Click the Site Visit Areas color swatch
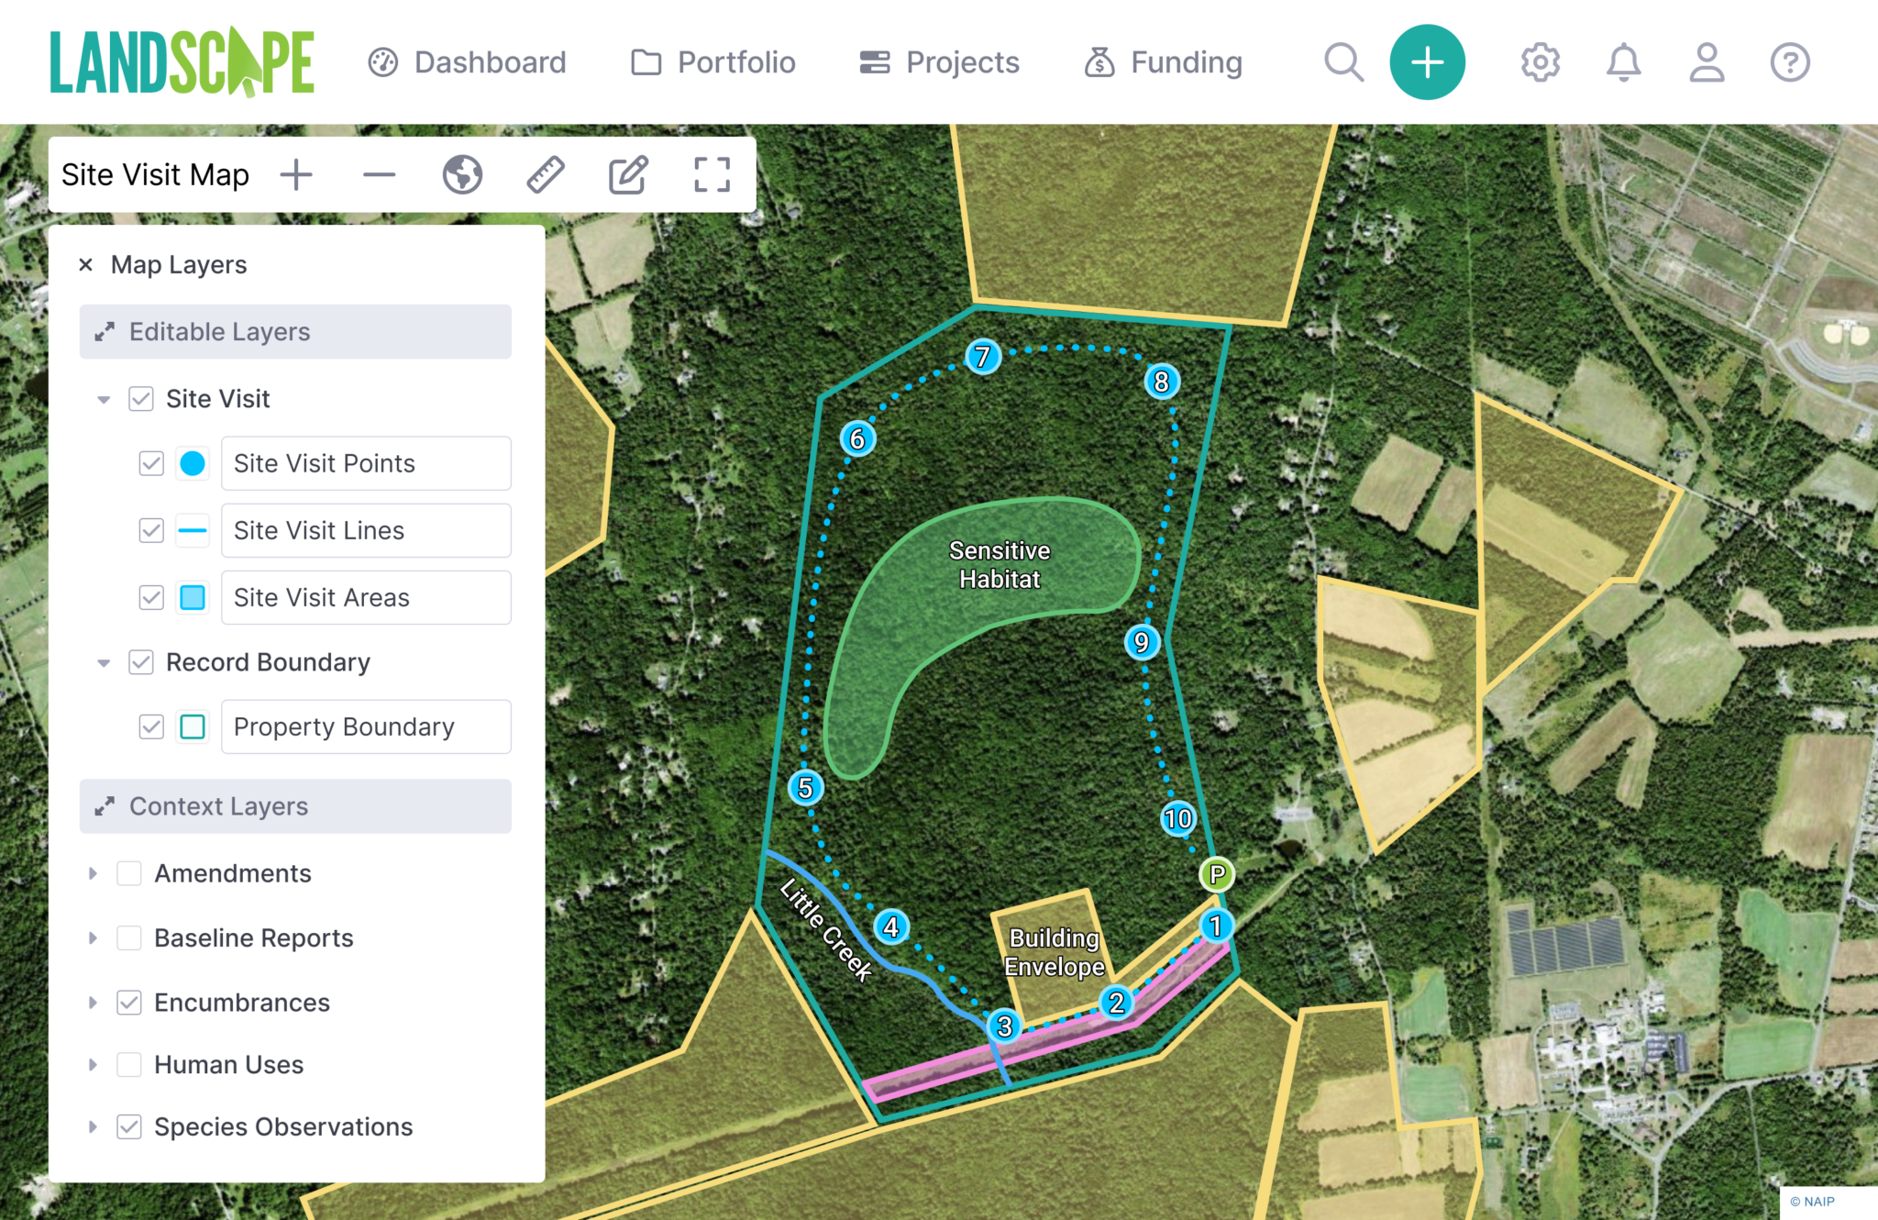Viewport: 1878px width, 1220px height. click(x=193, y=597)
